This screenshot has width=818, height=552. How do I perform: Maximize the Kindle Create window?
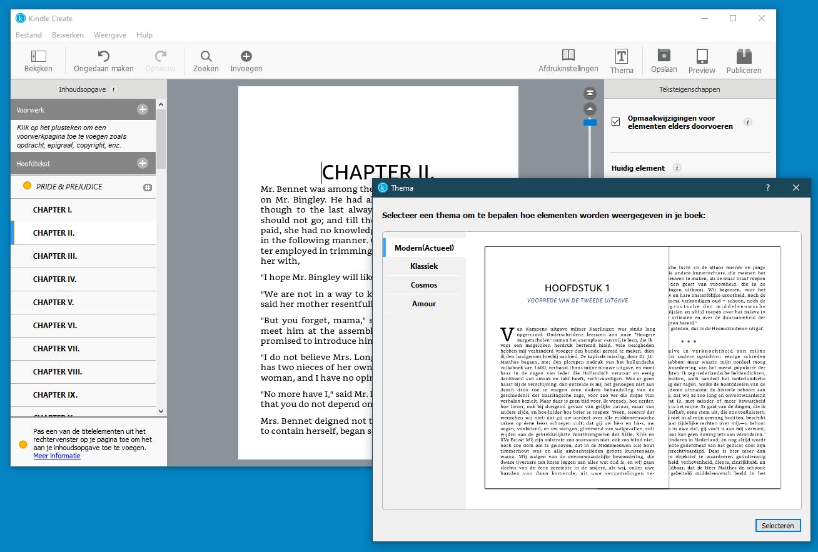pos(733,18)
